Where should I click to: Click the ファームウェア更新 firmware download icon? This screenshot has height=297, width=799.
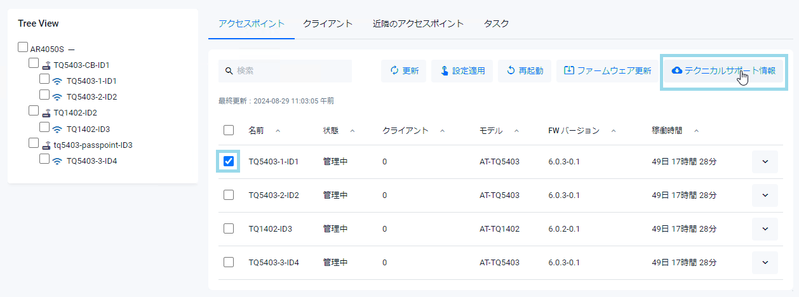pos(569,71)
